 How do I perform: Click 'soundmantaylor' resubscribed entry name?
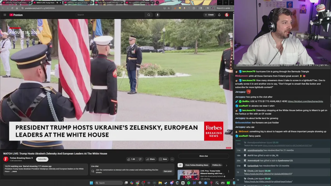255,150
